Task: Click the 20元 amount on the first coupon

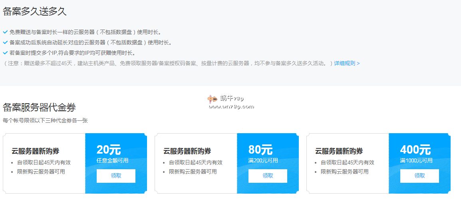Action: coord(108,150)
